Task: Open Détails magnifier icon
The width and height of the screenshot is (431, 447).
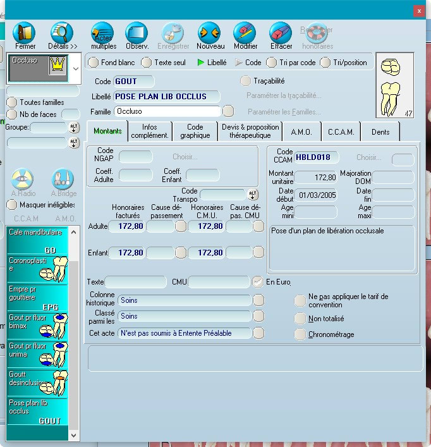Action: pos(62,33)
